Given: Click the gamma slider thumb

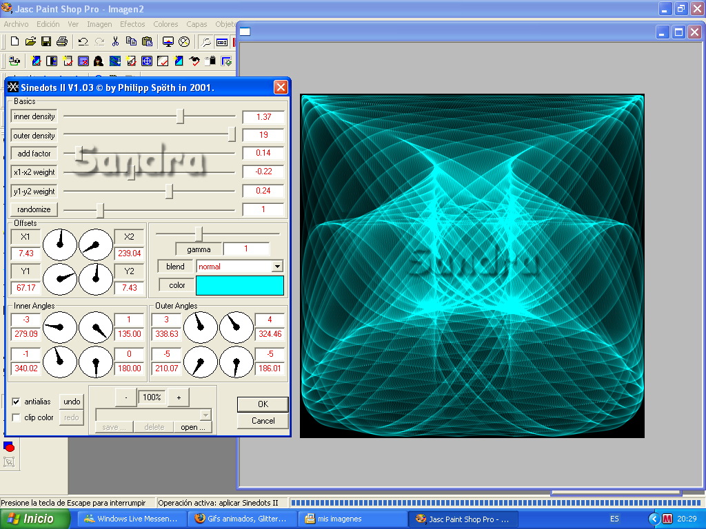Looking at the screenshot, I should click(x=199, y=234).
